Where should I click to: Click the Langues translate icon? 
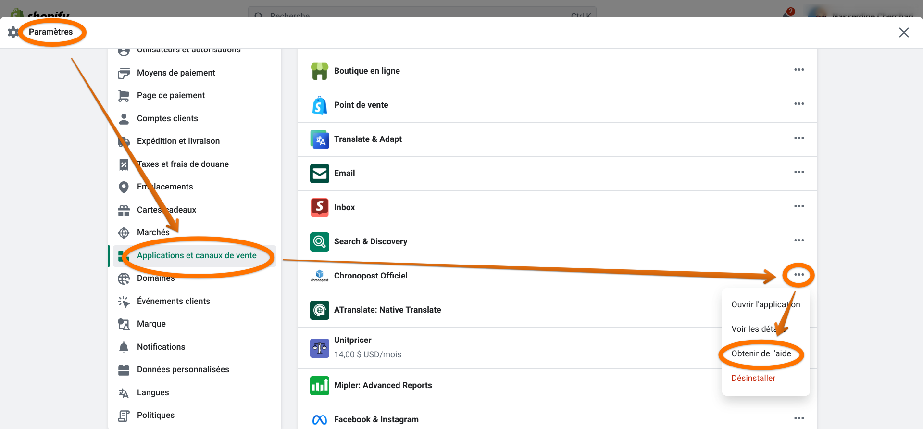tap(124, 393)
